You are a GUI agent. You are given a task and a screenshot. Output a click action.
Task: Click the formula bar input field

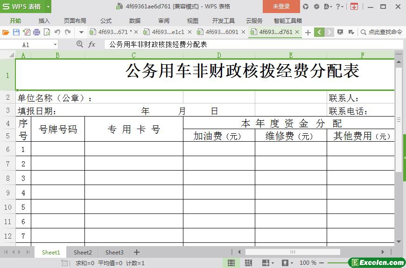pos(252,44)
